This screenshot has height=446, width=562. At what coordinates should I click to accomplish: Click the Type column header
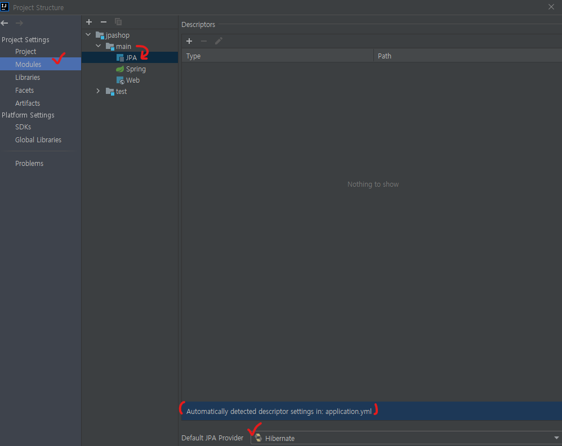278,56
